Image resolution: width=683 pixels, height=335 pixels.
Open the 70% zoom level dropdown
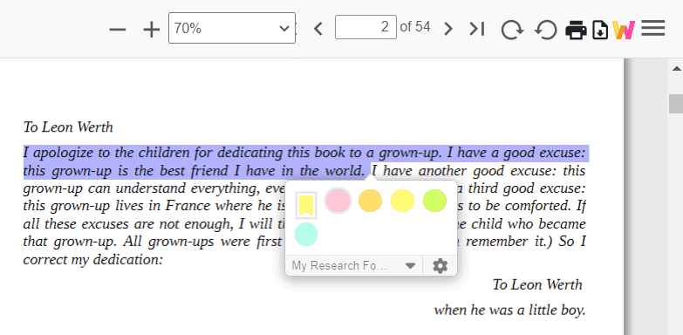coord(232,28)
